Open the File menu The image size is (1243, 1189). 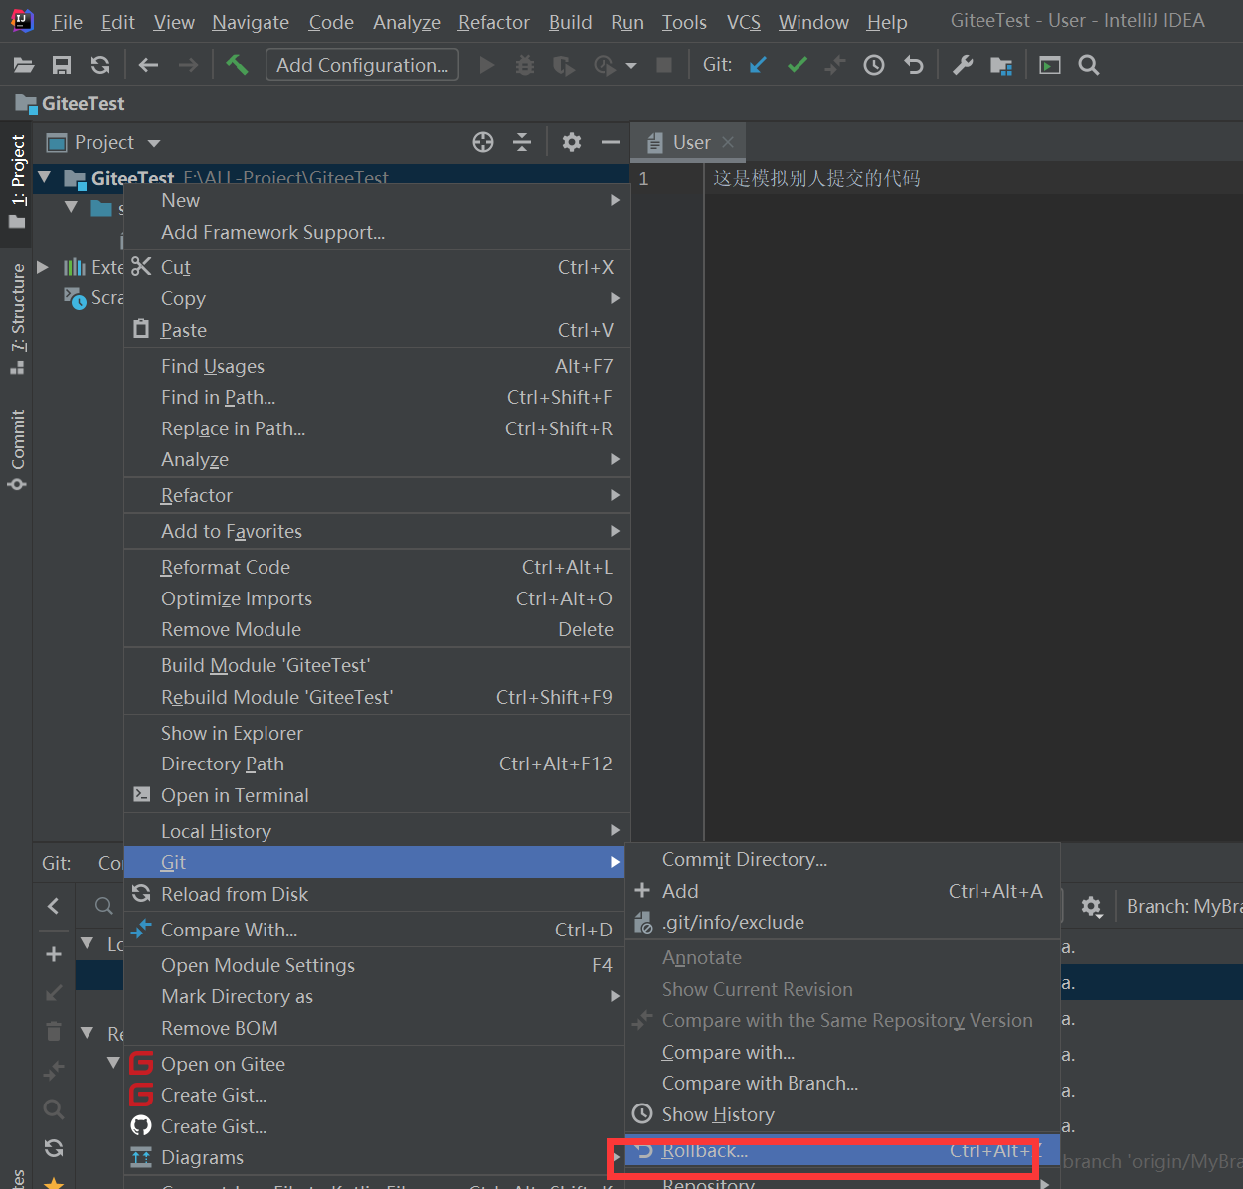67,22
